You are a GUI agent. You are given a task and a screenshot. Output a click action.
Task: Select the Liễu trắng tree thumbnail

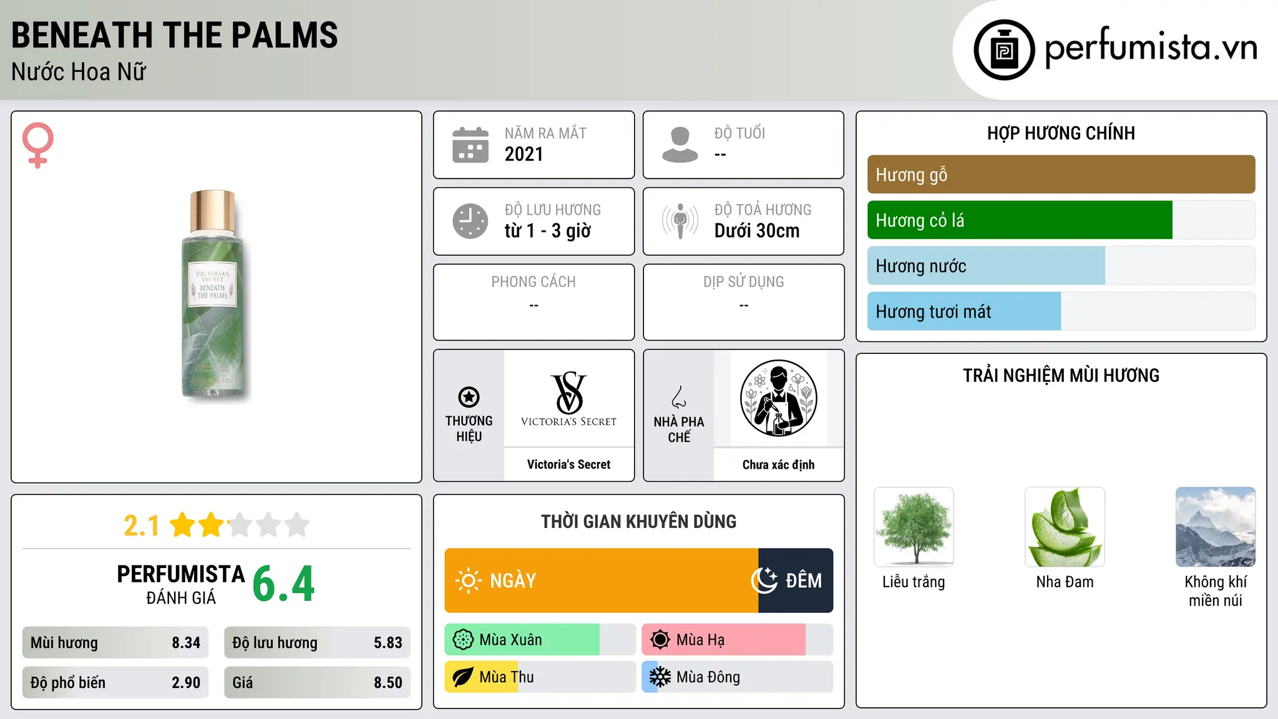pos(914,527)
